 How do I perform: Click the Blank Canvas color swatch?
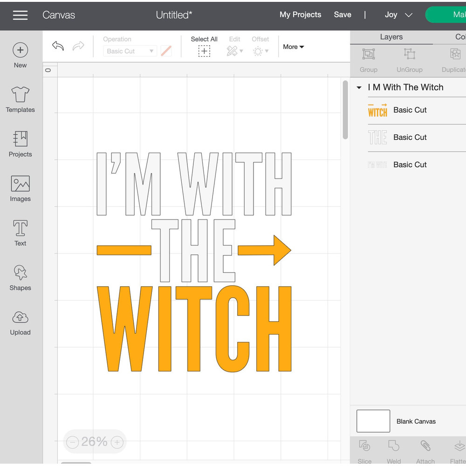click(373, 421)
